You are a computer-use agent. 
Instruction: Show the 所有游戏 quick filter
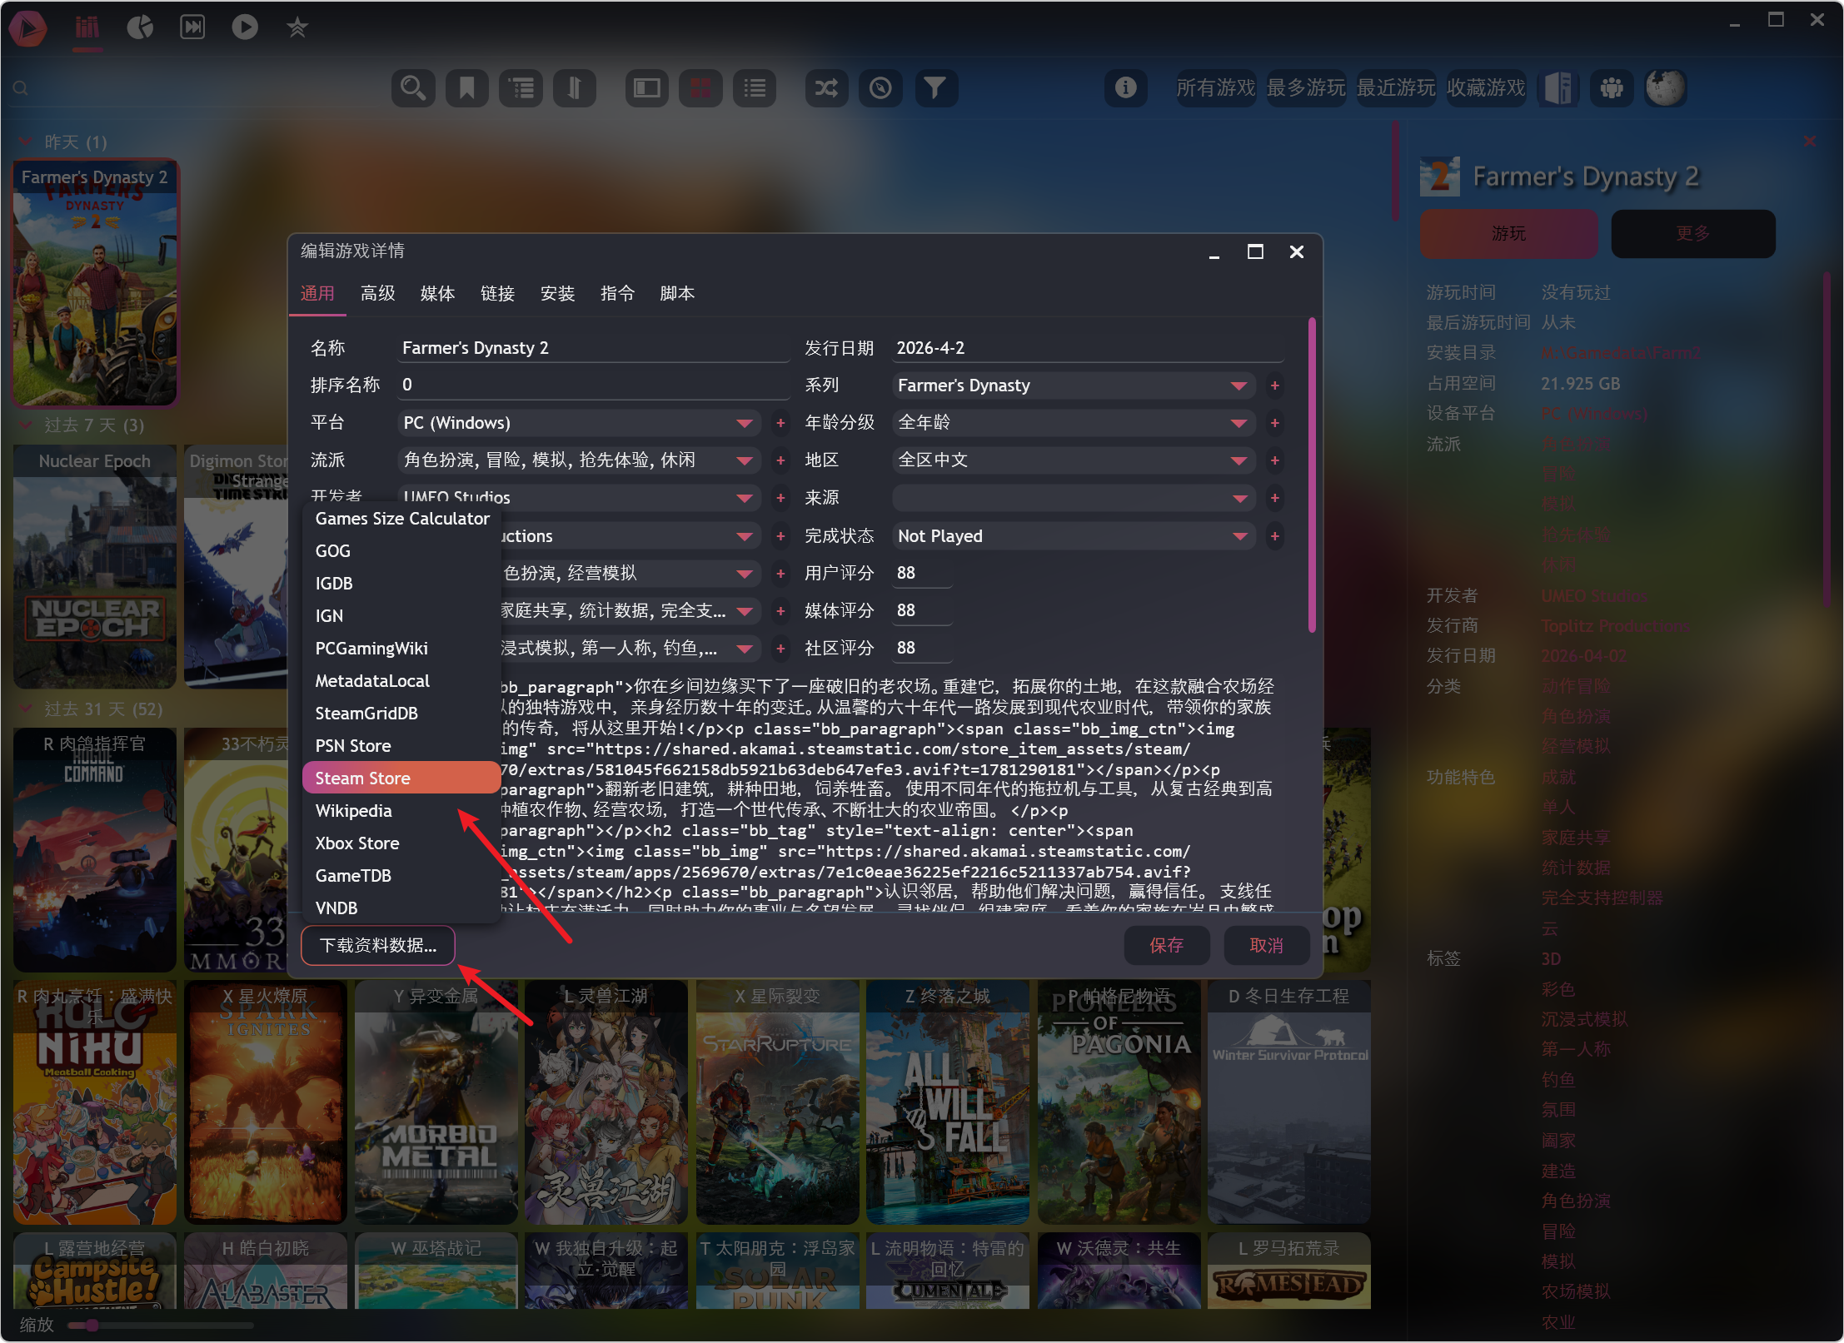[1215, 87]
